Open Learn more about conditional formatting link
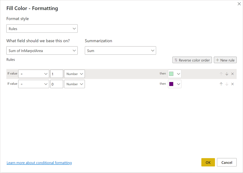 [x=39, y=163]
